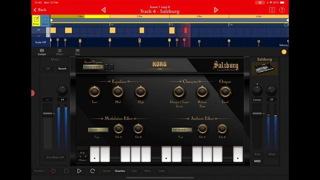
Task: Toggle the loop button
Action: (92, 171)
